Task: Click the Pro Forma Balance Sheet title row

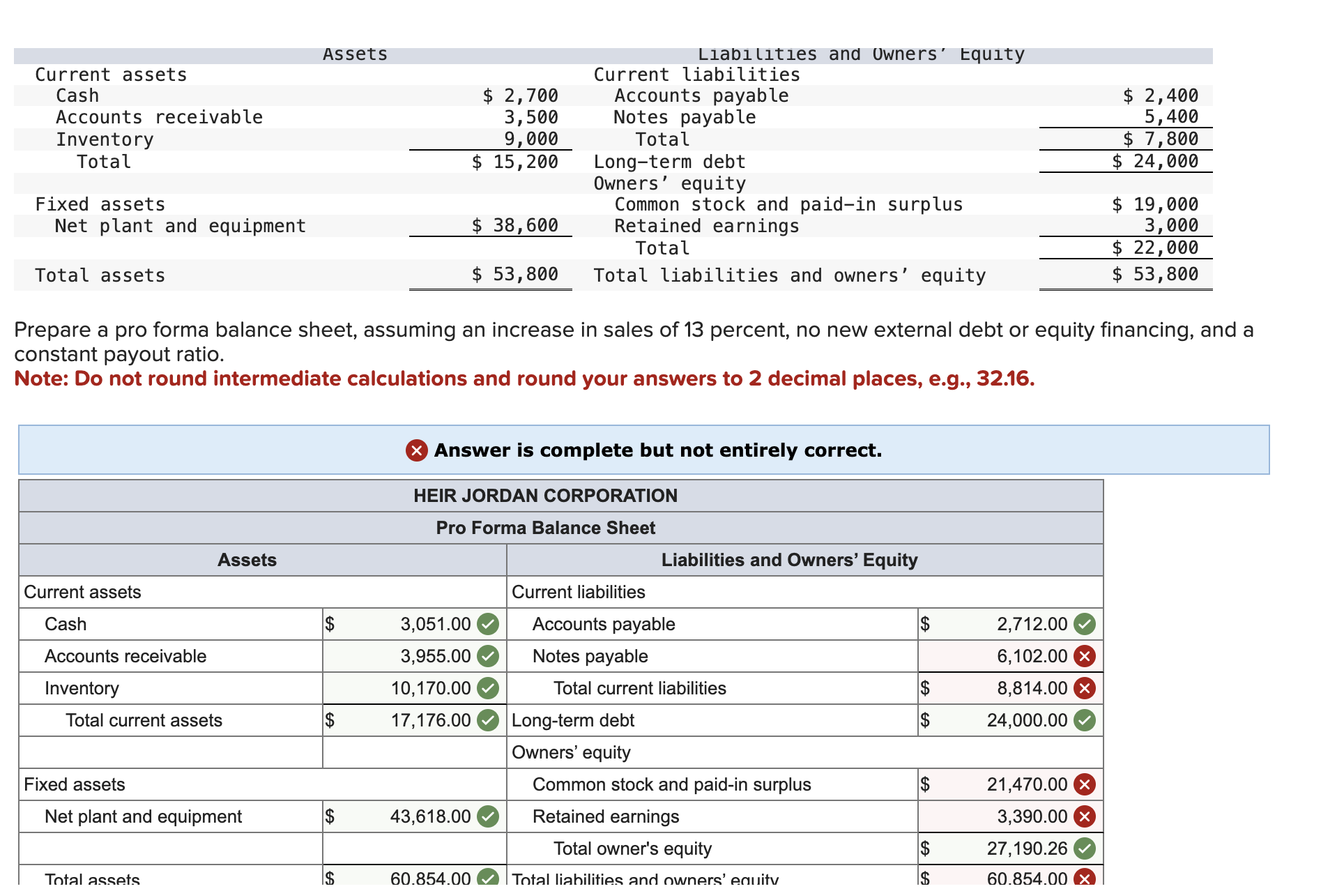Action: [x=547, y=528]
